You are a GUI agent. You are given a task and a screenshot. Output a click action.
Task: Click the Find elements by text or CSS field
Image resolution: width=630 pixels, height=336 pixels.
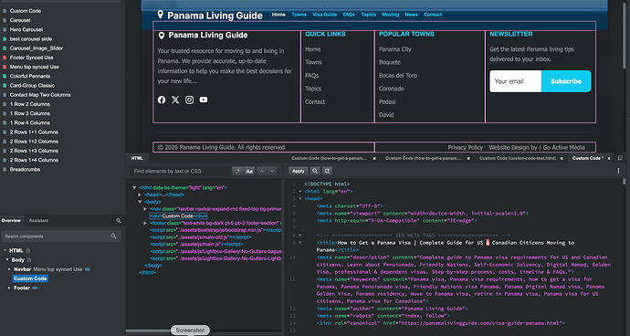tap(180, 172)
